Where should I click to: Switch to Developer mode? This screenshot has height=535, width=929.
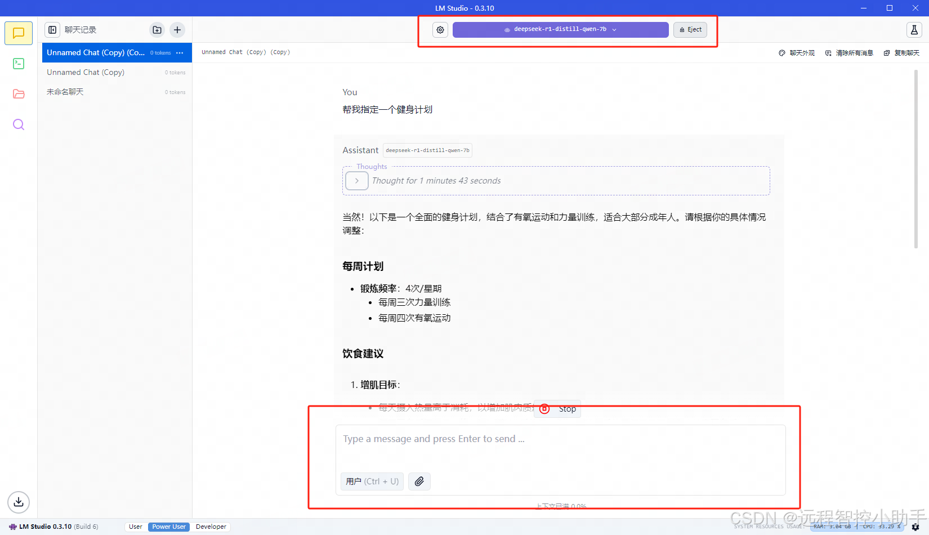click(x=211, y=527)
